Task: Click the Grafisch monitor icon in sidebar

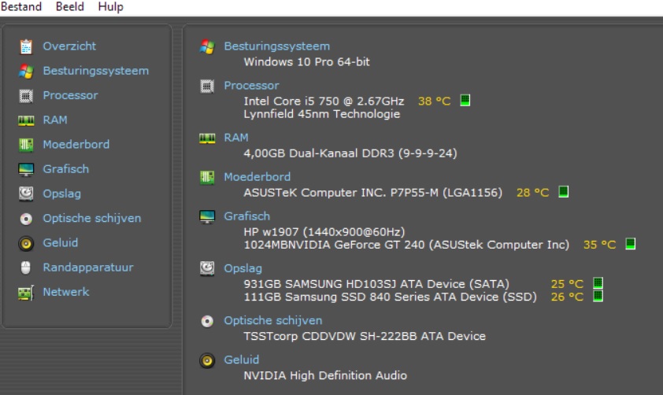Action: (27, 169)
